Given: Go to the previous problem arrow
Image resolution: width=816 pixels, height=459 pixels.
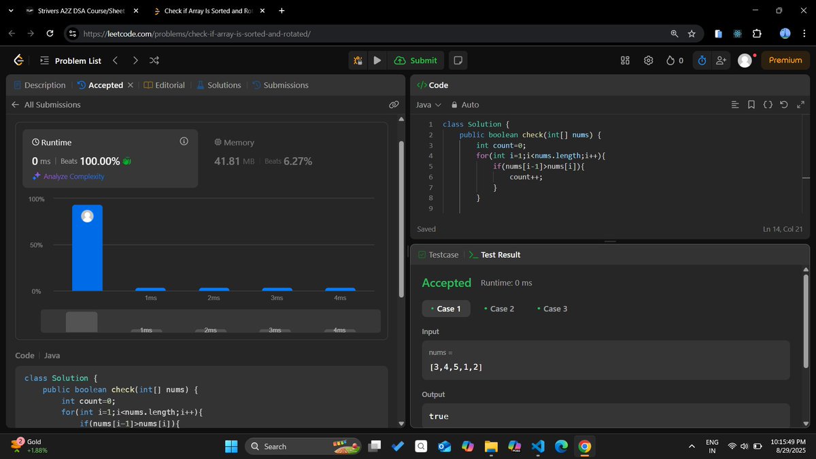Looking at the screenshot, I should (115, 61).
